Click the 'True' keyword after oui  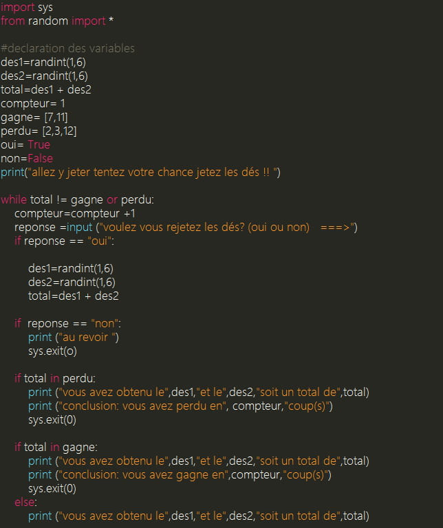click(x=39, y=145)
